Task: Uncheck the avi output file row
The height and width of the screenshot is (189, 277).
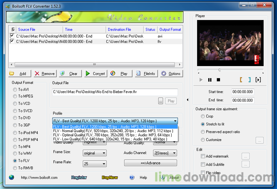Action: [x=12, y=36]
